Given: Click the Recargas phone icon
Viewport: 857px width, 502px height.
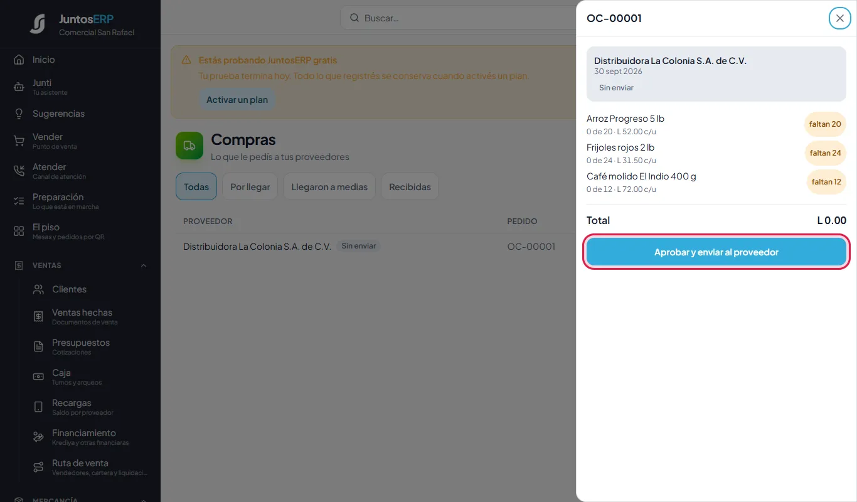Looking at the screenshot, I should [38, 407].
